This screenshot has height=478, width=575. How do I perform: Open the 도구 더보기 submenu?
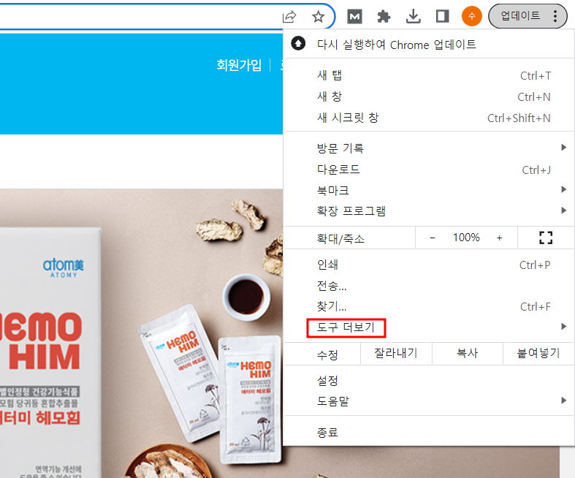pos(428,327)
